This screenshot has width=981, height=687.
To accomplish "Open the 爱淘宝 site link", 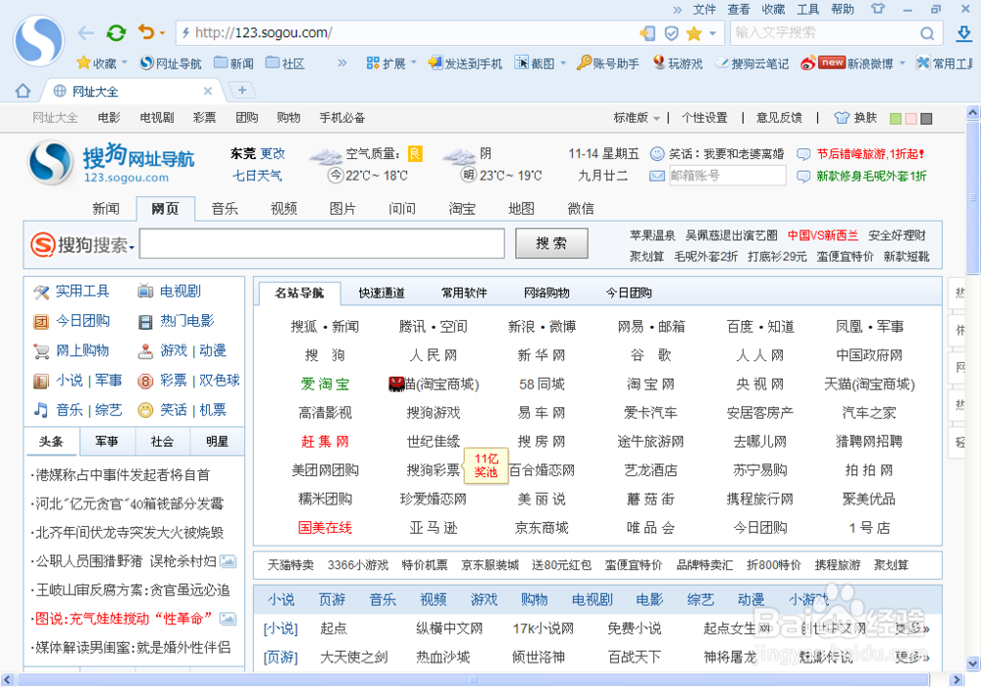I will (x=325, y=384).
